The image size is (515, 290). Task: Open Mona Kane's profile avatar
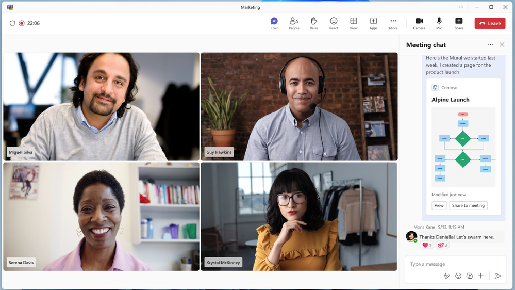[411, 236]
